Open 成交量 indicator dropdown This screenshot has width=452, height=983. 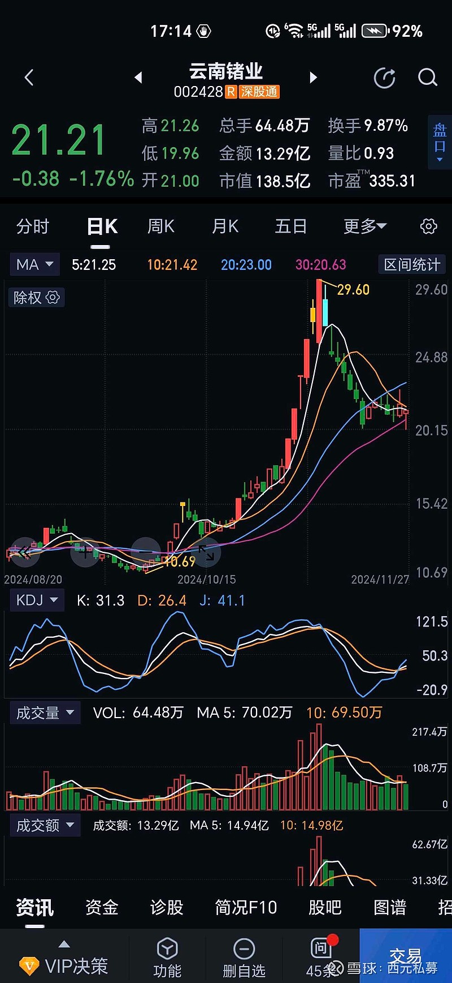click(x=45, y=712)
